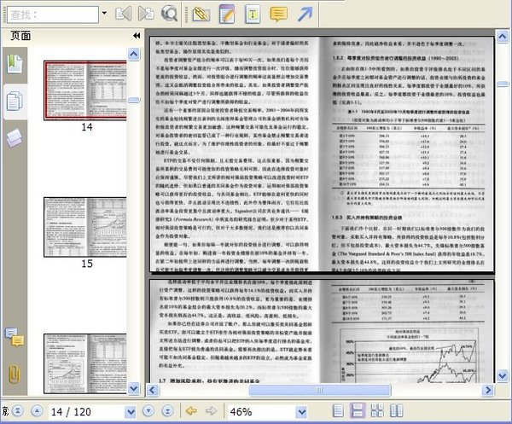Select page 15 thumbnail

click(85, 227)
